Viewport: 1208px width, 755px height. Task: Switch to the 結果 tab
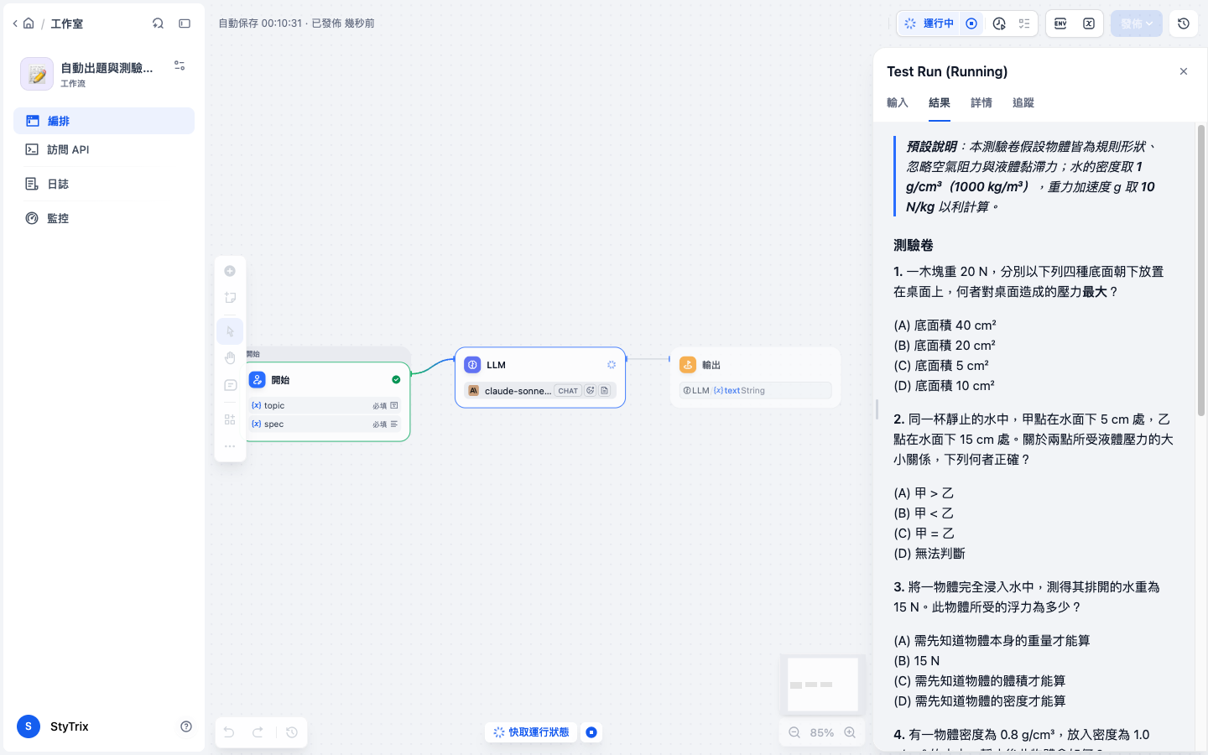tap(940, 102)
